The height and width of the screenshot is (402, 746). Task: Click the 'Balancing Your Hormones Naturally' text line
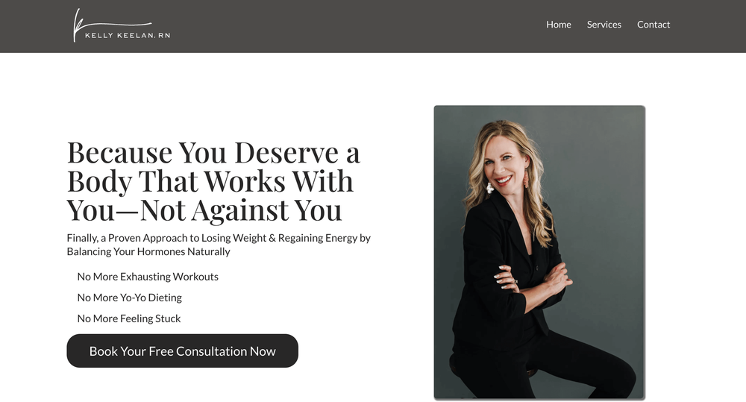pos(148,251)
